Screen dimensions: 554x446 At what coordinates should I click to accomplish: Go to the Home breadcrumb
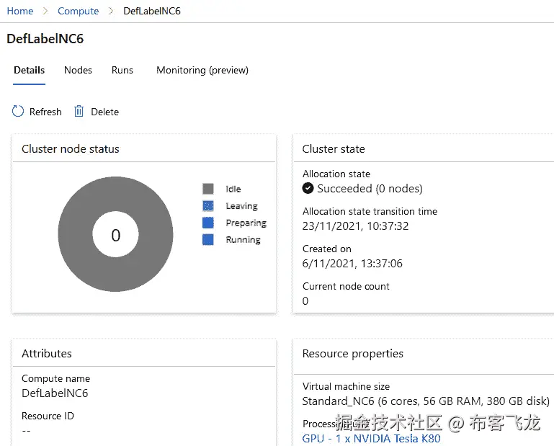coord(20,11)
